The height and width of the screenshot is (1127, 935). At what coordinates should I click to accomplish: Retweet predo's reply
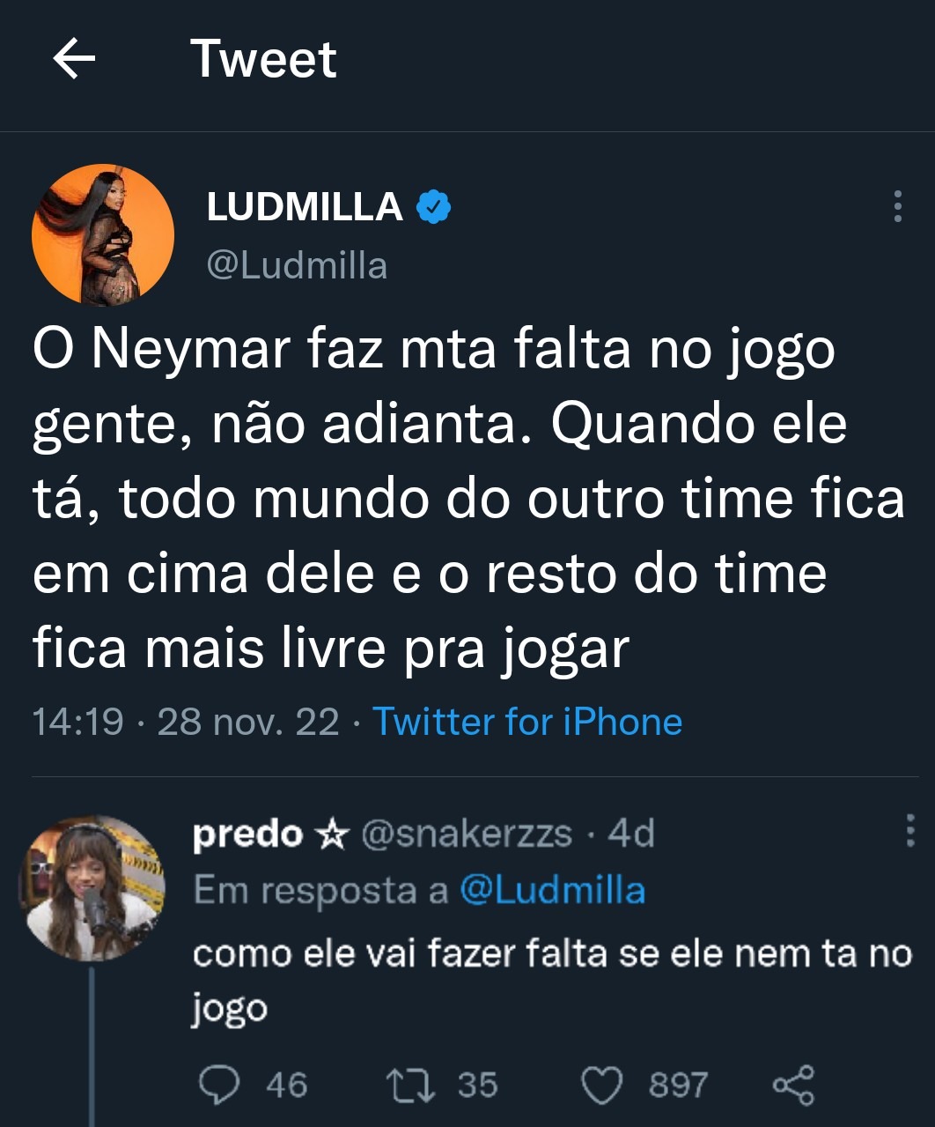tap(410, 1085)
